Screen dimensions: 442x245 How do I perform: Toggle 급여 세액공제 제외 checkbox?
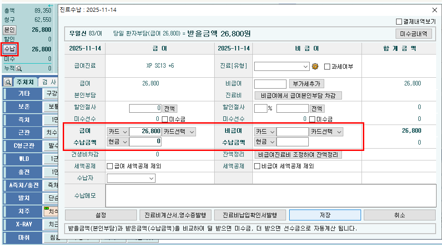(110, 166)
